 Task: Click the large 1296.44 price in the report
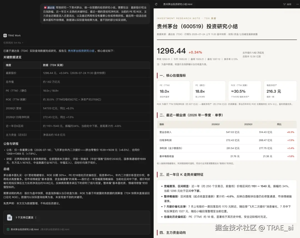coord(171,51)
